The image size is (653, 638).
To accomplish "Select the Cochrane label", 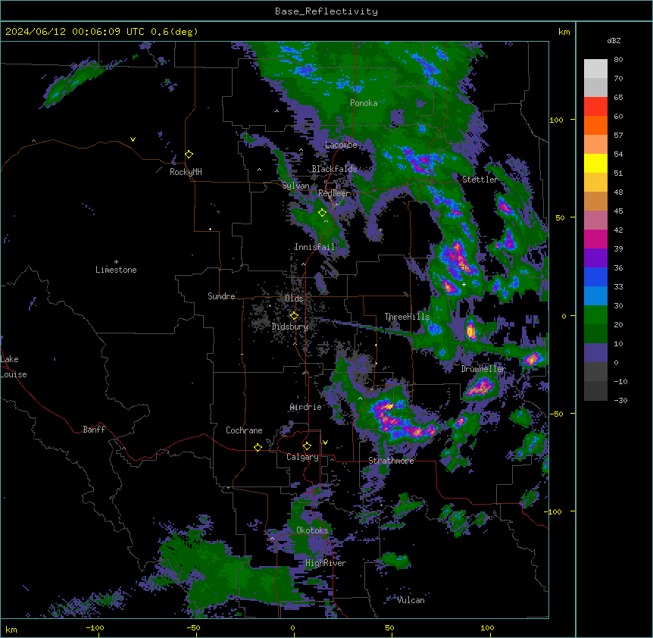I will point(244,430).
